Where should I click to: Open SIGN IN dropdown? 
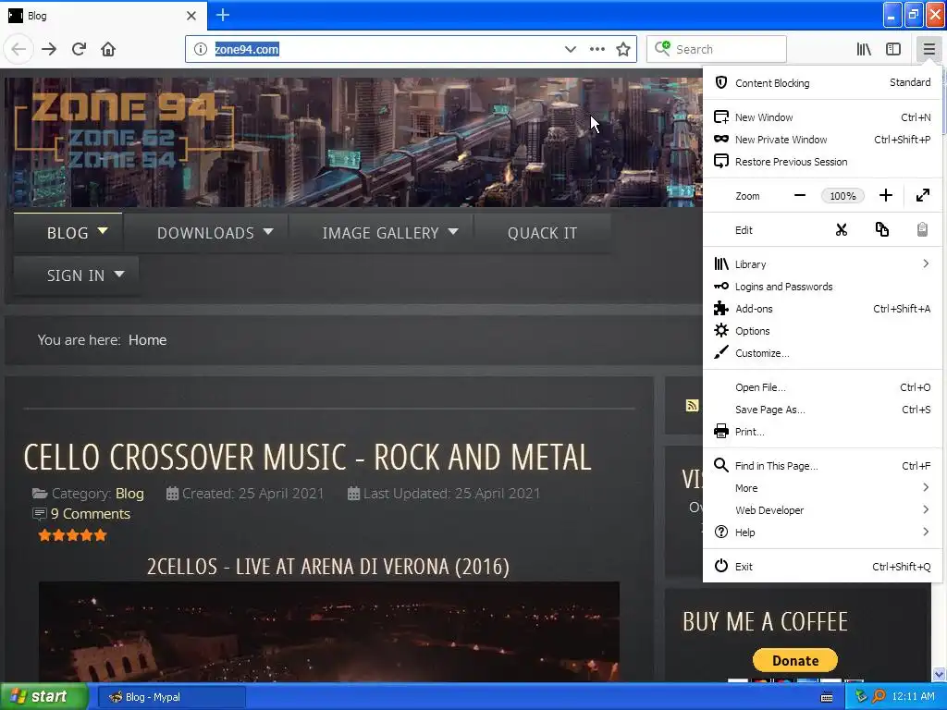pos(77,275)
